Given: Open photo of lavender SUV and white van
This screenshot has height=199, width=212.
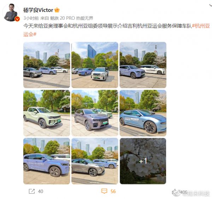Looking at the screenshot, I should pos(143,65).
